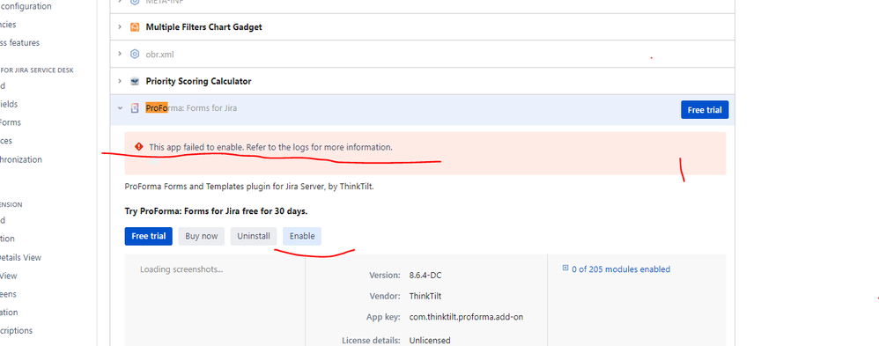879x346 pixels.
Task: Expand the obr.xml row
Action: (120, 54)
